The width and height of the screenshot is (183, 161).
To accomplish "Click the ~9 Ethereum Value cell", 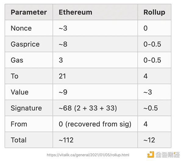I will click(63, 92).
